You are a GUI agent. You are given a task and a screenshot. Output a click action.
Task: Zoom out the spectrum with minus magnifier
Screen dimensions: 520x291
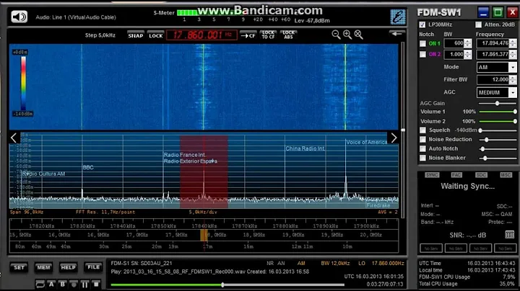tap(336, 35)
